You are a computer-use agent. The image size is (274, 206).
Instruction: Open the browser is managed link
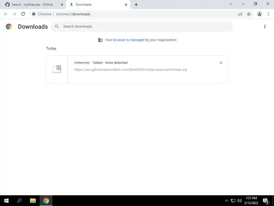coord(128,40)
